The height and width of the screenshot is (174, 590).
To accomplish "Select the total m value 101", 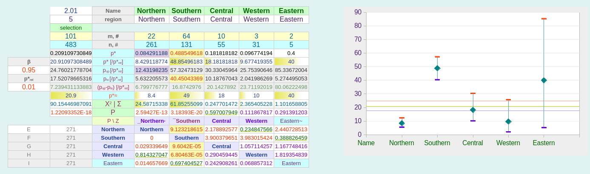I will click(x=71, y=36).
